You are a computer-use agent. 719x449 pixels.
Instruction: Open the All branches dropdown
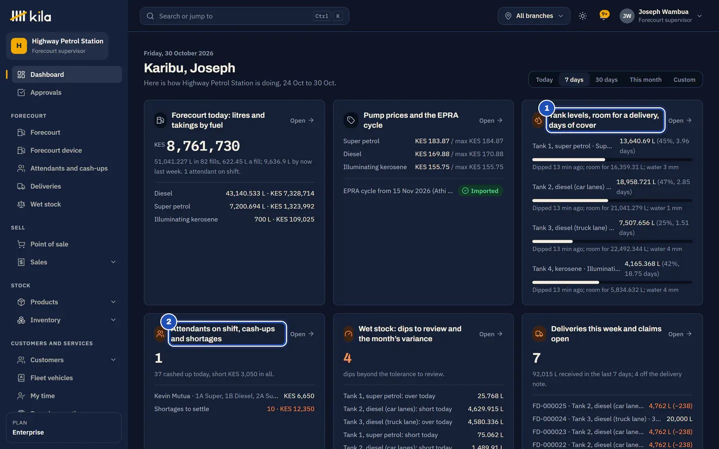pyautogui.click(x=534, y=16)
